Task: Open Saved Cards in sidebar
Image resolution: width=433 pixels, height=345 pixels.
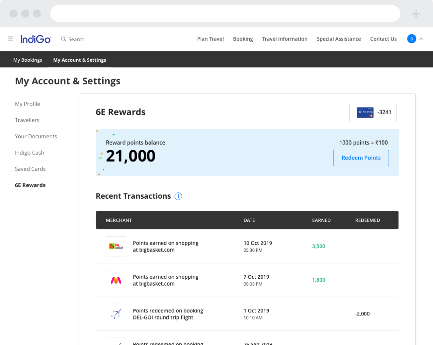Action: (30, 169)
